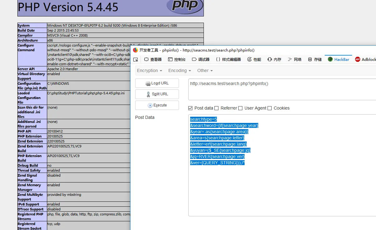Image resolution: width=376 pixels, height=230 pixels.
Task: Open the Other dropdown menu
Action: pyautogui.click(x=205, y=70)
